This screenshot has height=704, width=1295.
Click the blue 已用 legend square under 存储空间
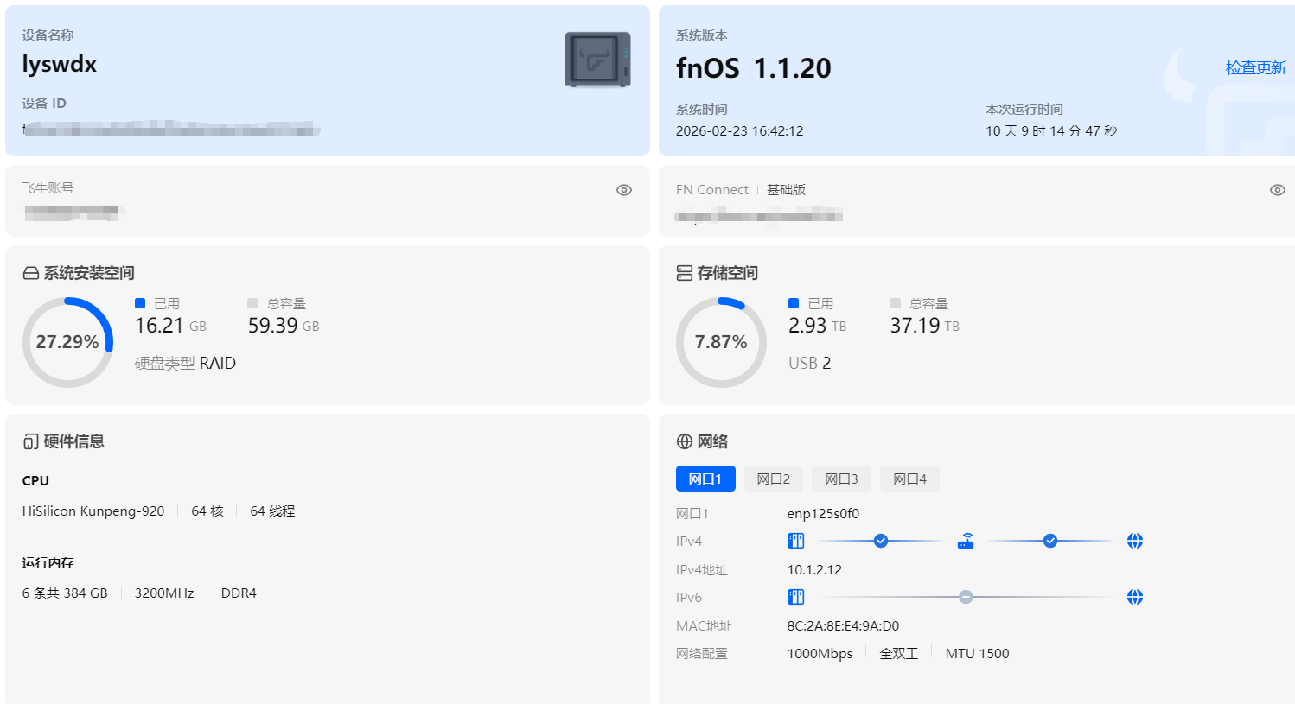click(x=794, y=303)
